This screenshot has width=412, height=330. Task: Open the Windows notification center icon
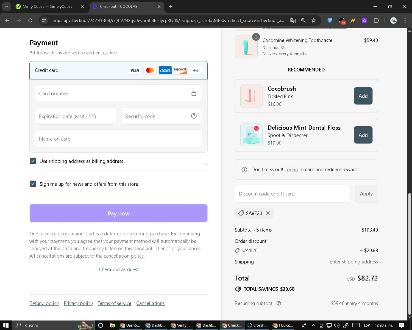click(402, 325)
